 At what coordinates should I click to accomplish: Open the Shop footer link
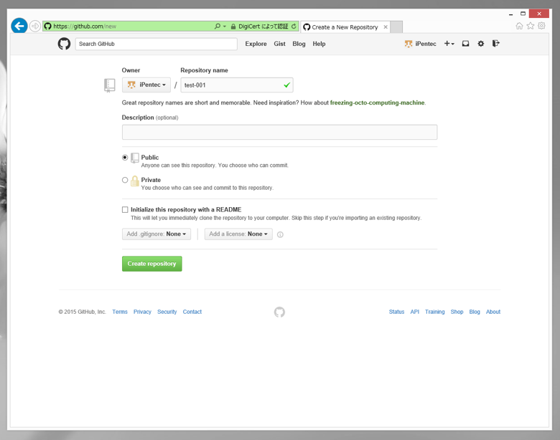pyautogui.click(x=457, y=312)
